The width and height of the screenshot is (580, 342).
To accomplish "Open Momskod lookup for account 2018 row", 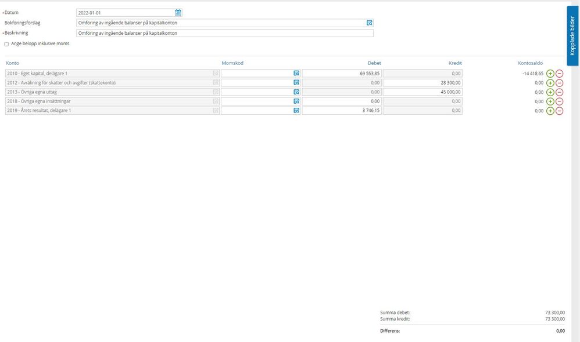I will [296, 101].
